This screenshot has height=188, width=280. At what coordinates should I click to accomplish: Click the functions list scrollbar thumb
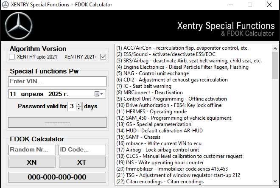click(x=275, y=65)
